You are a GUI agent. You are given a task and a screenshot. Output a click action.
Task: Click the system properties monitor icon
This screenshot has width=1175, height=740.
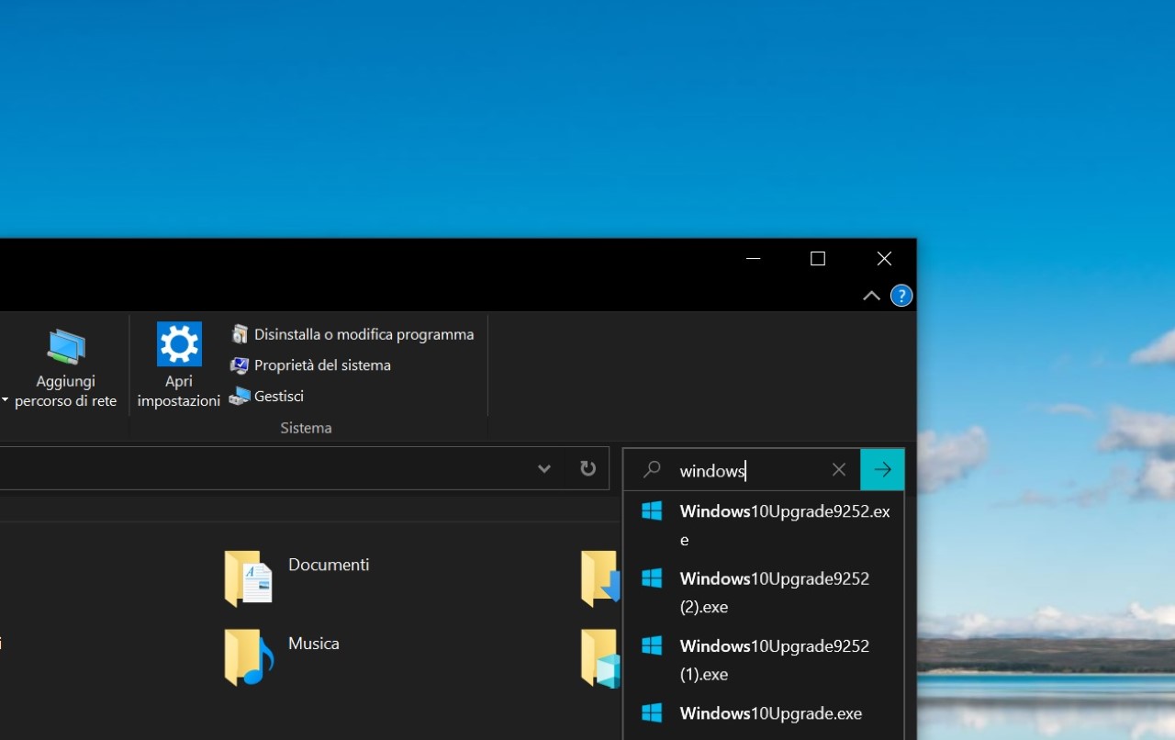[x=240, y=365]
